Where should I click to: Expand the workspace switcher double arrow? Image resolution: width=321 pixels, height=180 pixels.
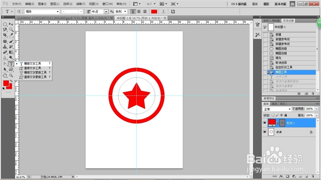tap(292, 4)
